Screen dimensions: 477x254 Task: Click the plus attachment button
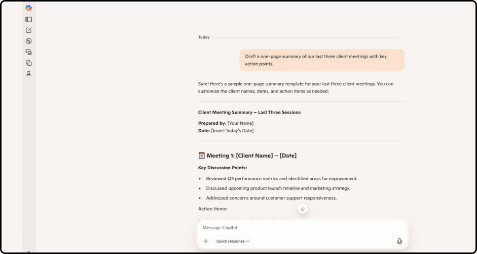[206, 241]
